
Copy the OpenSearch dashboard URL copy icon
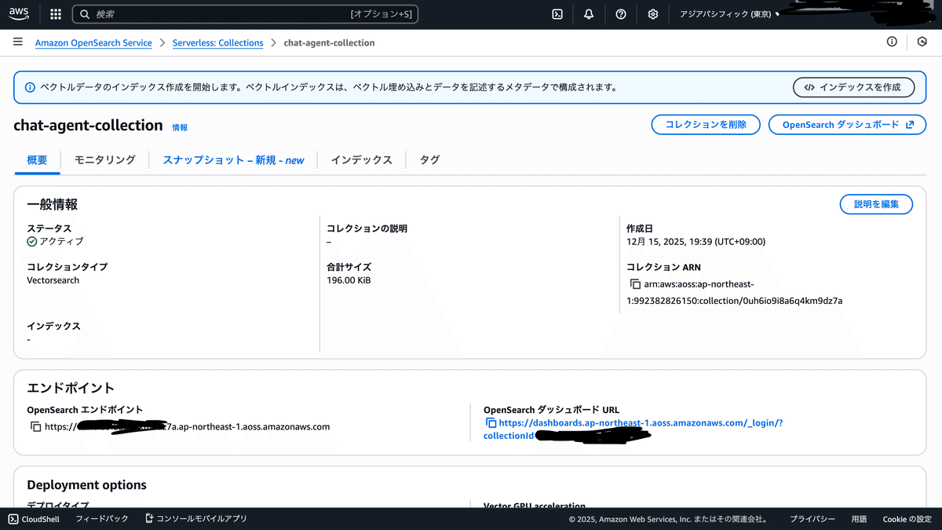coord(489,422)
